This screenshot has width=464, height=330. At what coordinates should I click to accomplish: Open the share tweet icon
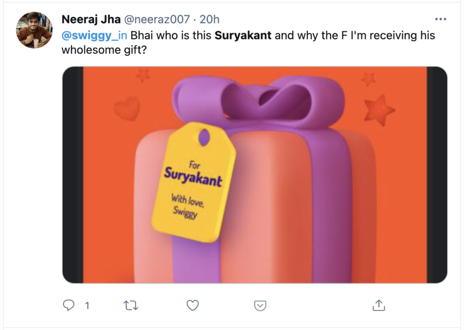click(378, 306)
